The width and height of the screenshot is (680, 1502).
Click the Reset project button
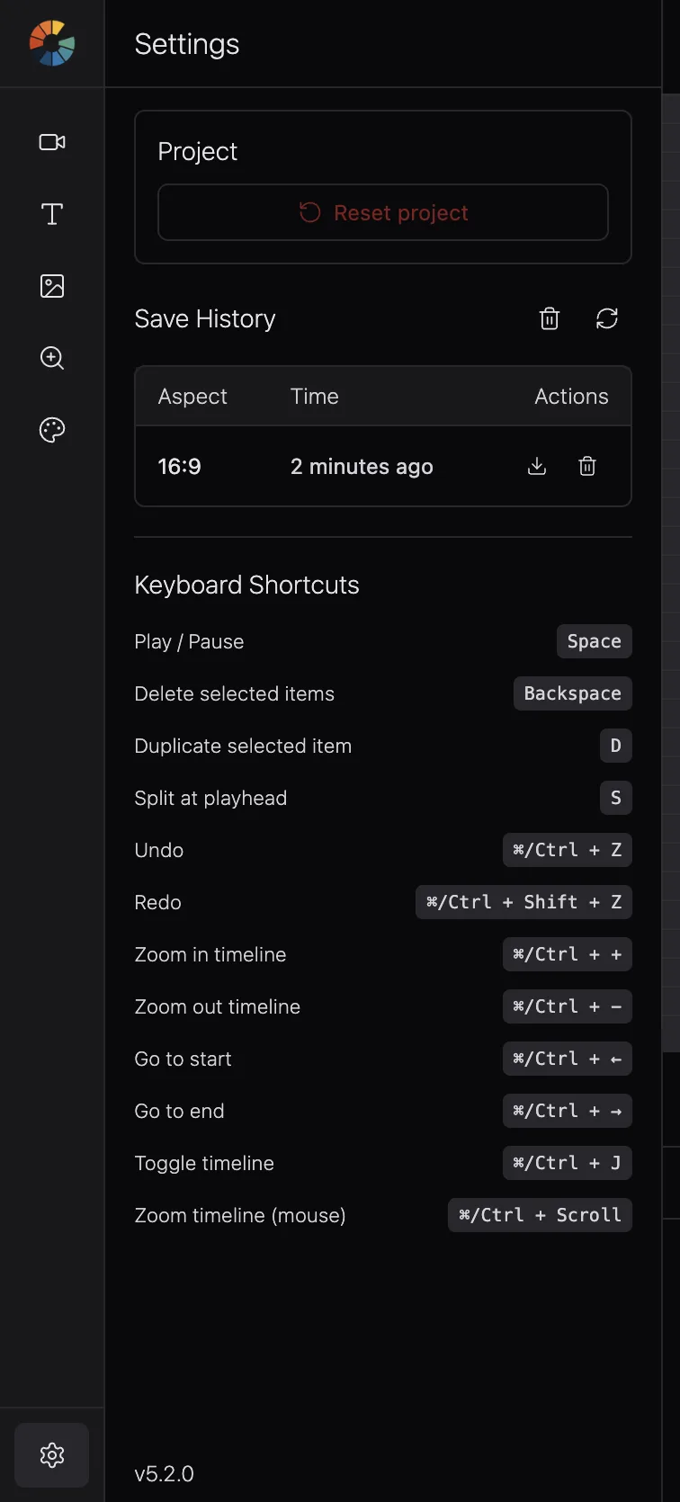383,212
